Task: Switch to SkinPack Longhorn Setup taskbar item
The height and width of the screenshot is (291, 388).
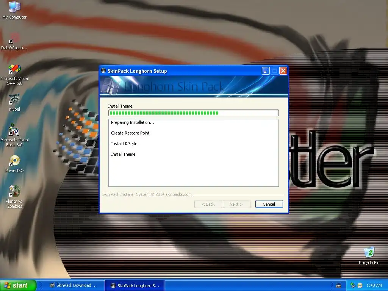Action: [x=135, y=285]
